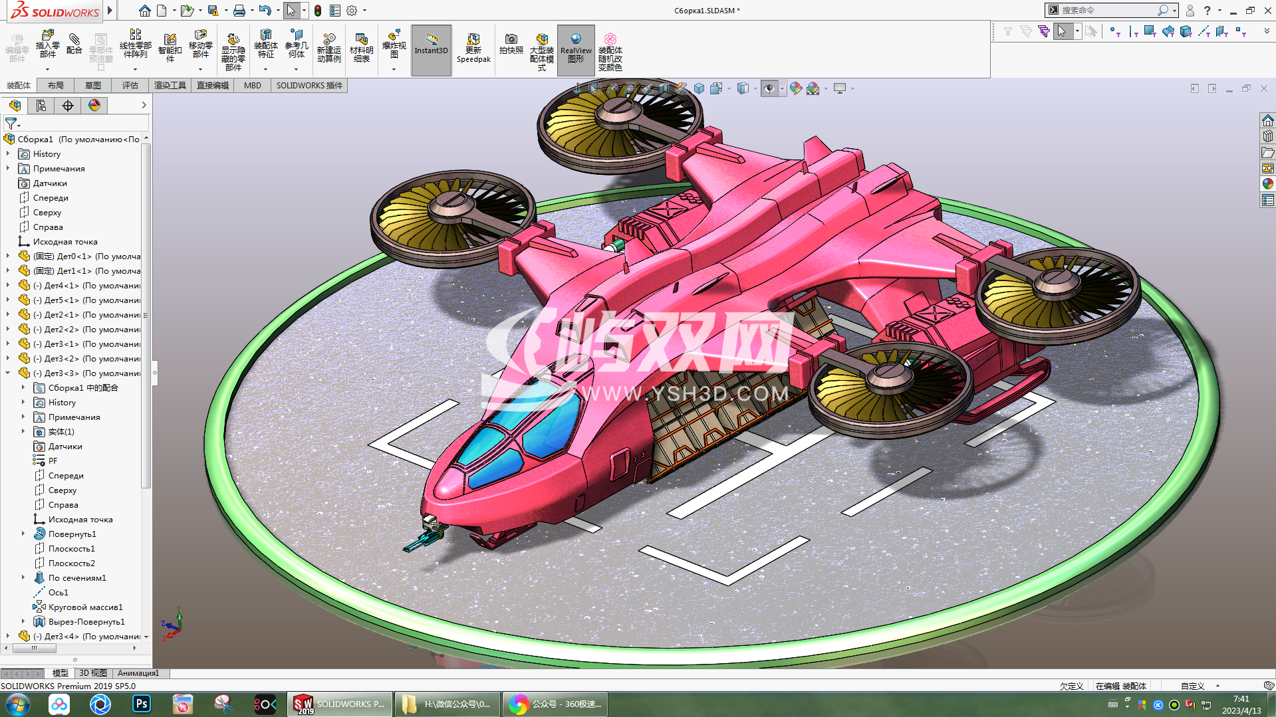
Task: Open the DisplayManager color wheel tab
Action: 94,106
